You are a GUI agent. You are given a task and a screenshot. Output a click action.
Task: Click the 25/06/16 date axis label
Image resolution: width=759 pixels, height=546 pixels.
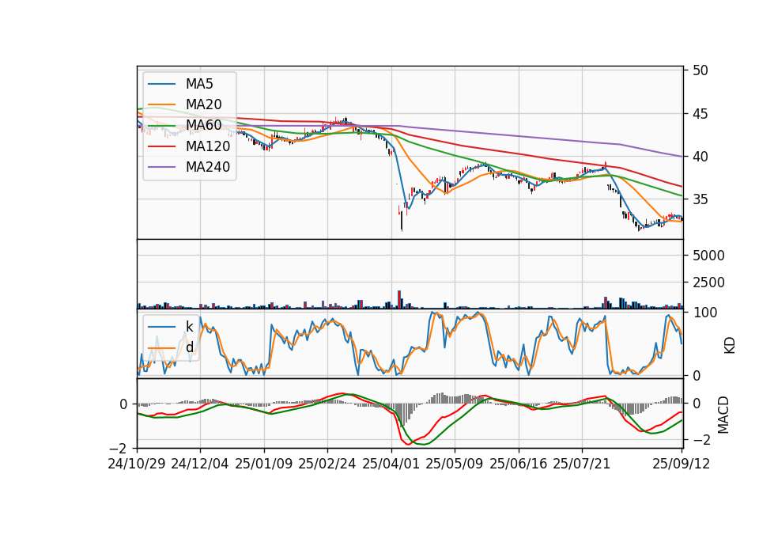tap(519, 464)
